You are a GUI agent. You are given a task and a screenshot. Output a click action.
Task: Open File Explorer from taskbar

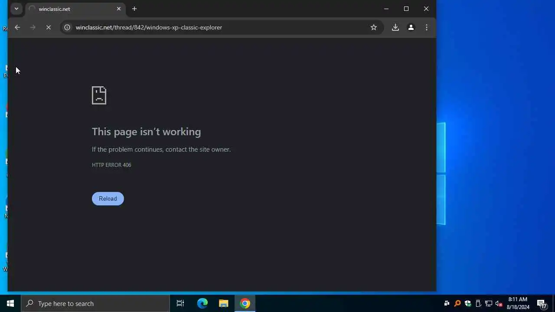coord(224,303)
